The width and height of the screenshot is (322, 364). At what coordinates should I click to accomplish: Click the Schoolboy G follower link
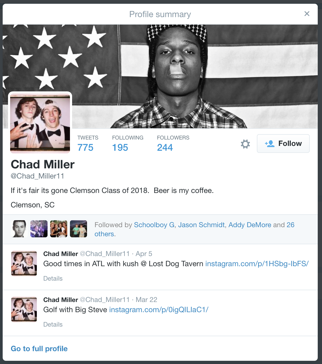tap(154, 225)
